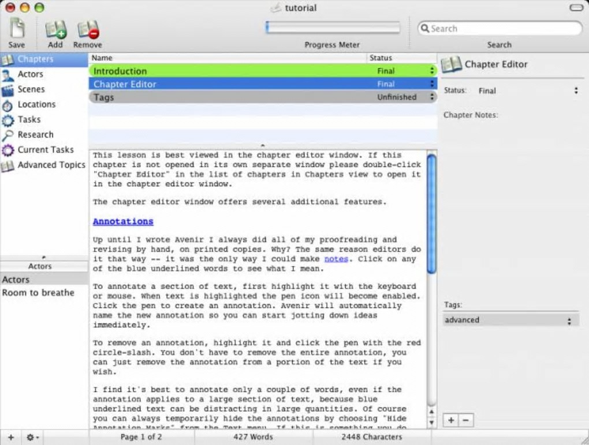
Task: Click the yellow minimize window button
Action: click(x=25, y=7)
